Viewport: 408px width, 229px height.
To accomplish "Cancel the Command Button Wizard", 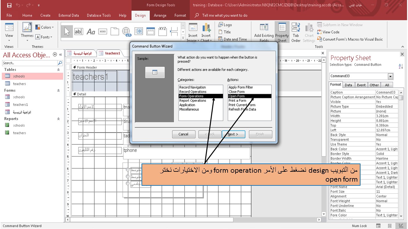I will (184, 134).
